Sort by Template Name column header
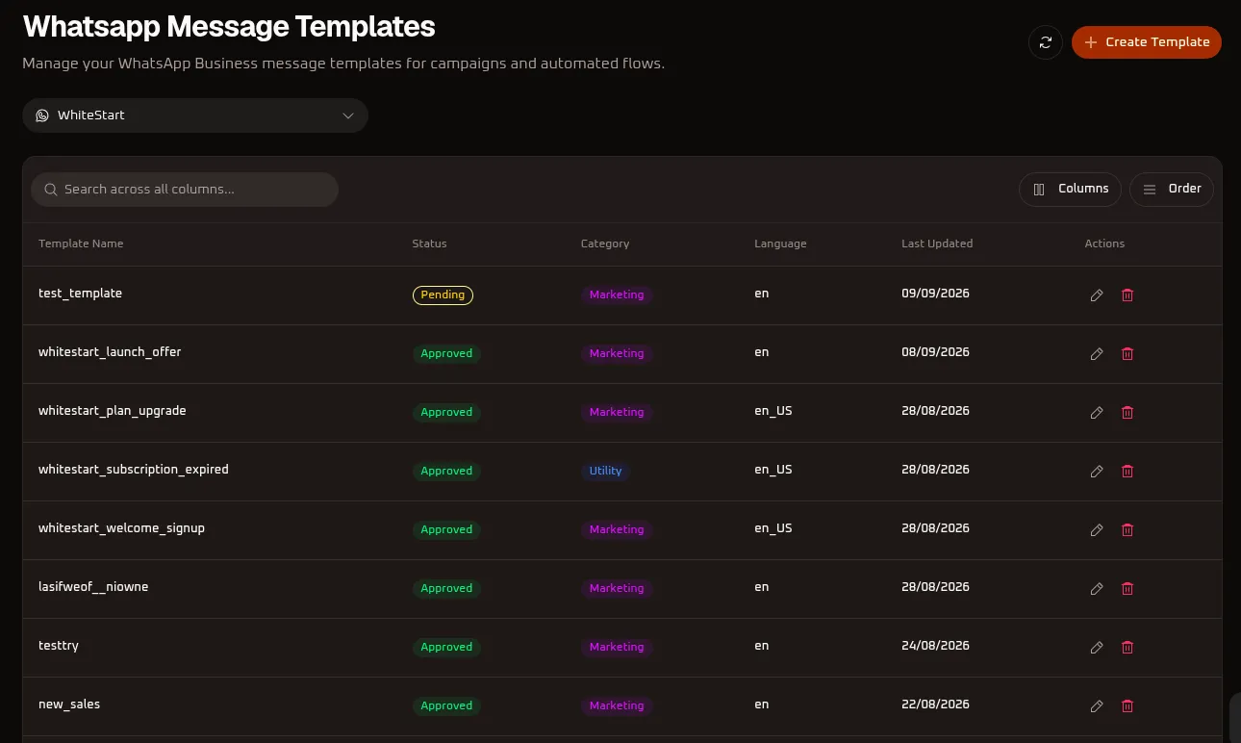1241x743 pixels. point(81,243)
